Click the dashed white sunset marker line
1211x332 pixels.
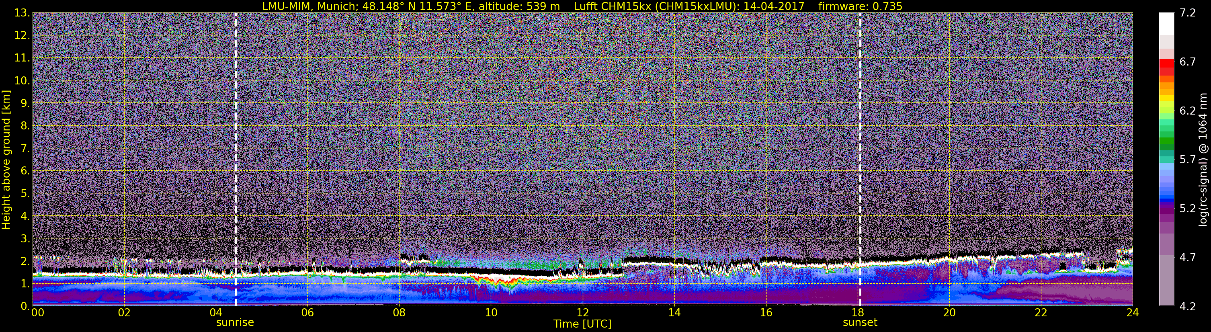[860, 160]
